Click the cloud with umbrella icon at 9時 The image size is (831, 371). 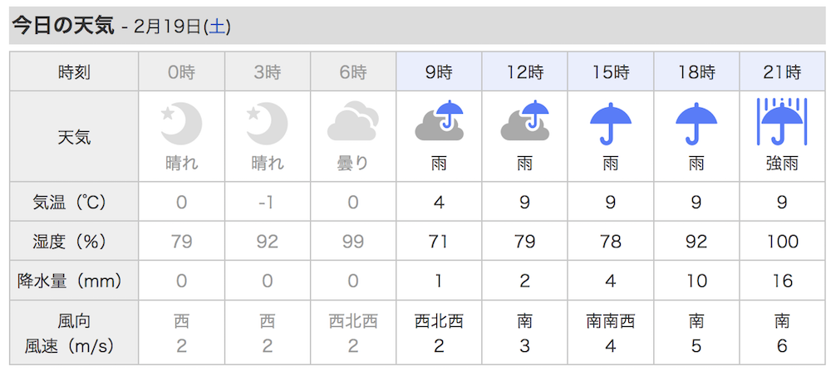pyautogui.click(x=439, y=120)
